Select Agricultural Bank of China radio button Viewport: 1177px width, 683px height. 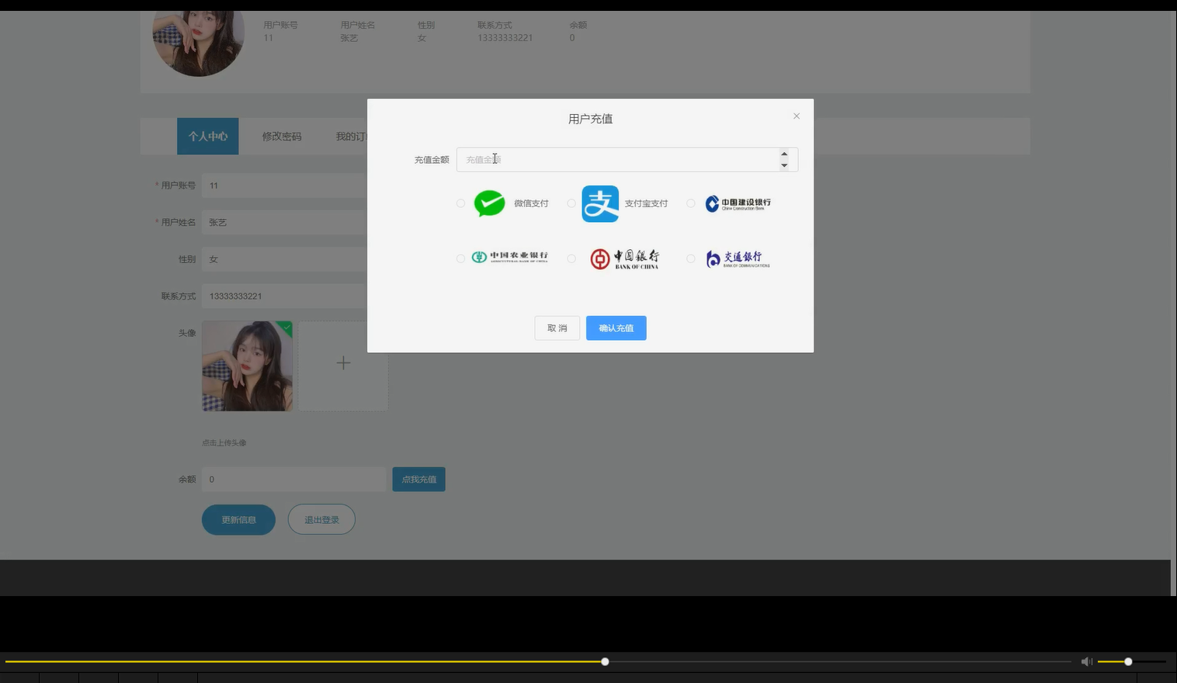click(x=460, y=258)
